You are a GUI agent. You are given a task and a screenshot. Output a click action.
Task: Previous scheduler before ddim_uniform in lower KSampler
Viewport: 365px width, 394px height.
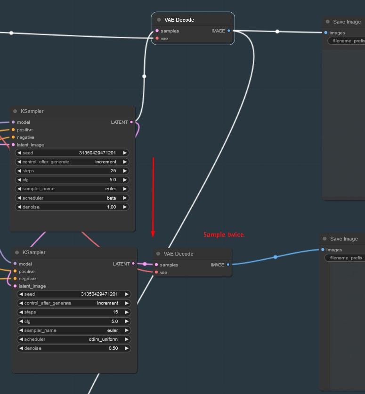pos(21,339)
